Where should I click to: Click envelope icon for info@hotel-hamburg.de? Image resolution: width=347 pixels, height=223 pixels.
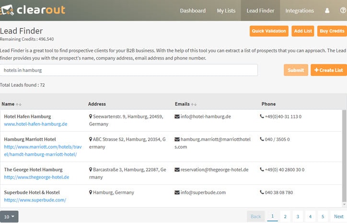coord(177,117)
